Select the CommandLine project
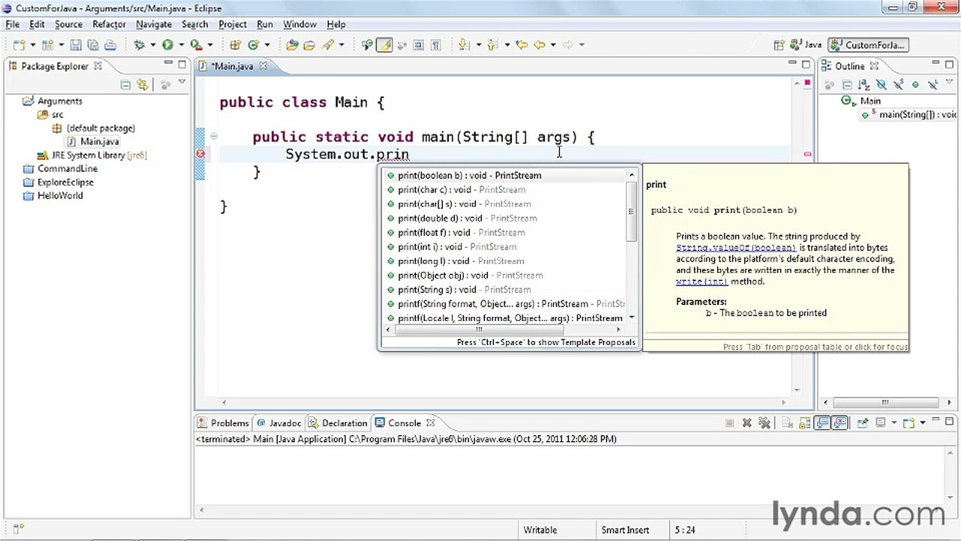961x541 pixels. click(68, 169)
